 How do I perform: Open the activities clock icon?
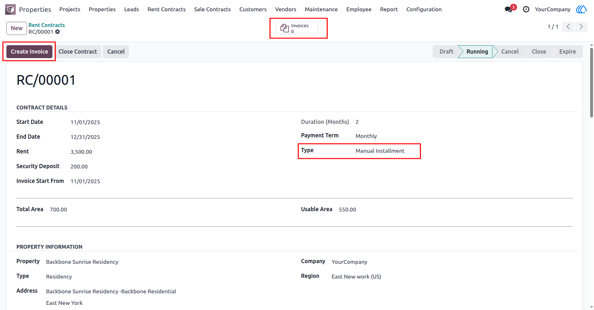coord(526,9)
